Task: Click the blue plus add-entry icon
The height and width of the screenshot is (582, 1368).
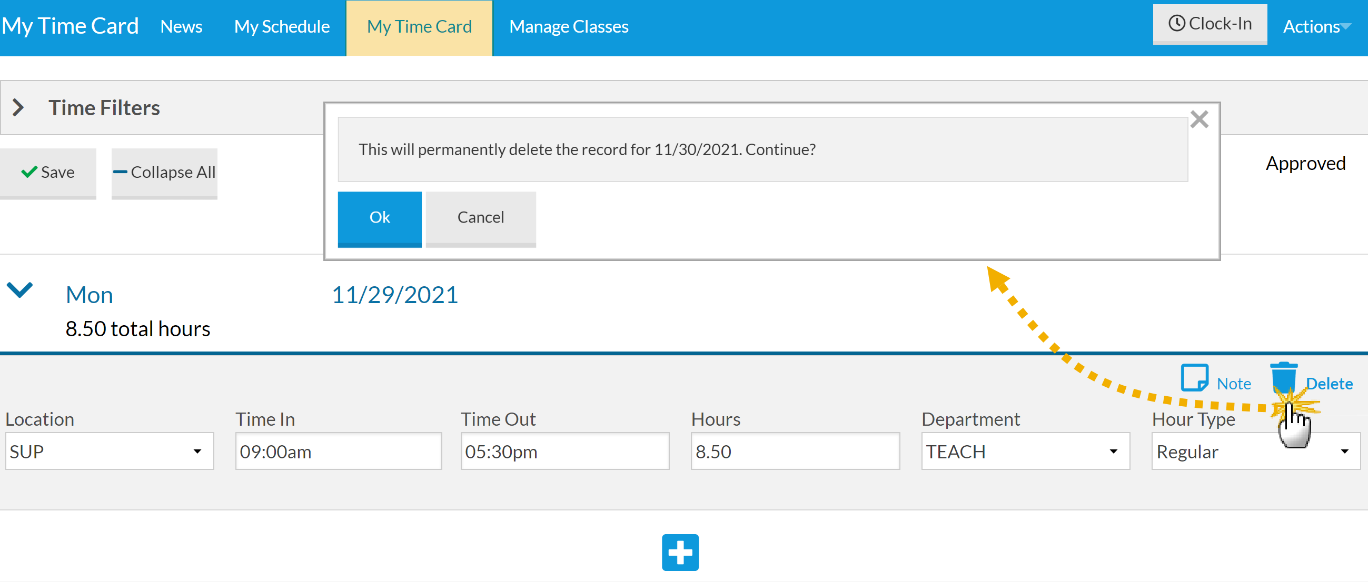Action: (x=680, y=553)
